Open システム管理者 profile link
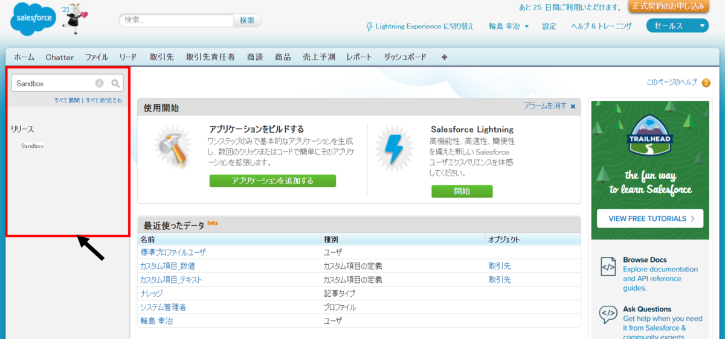 click(x=163, y=308)
